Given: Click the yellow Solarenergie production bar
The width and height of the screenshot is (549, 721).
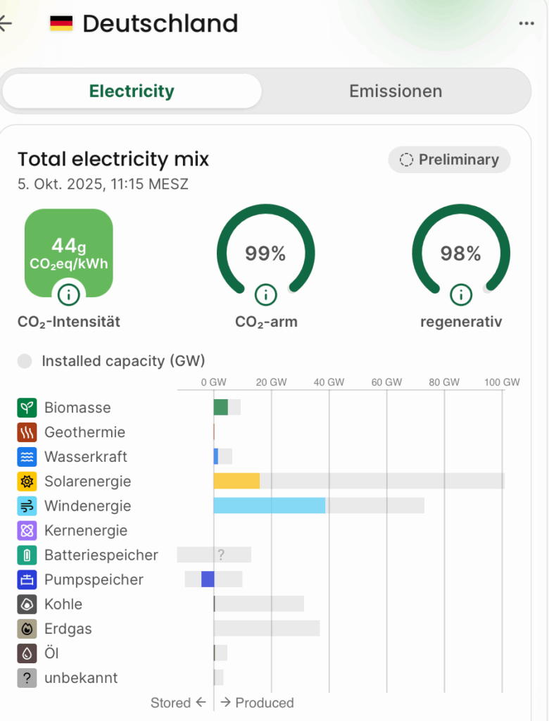Looking at the screenshot, I should [x=236, y=481].
